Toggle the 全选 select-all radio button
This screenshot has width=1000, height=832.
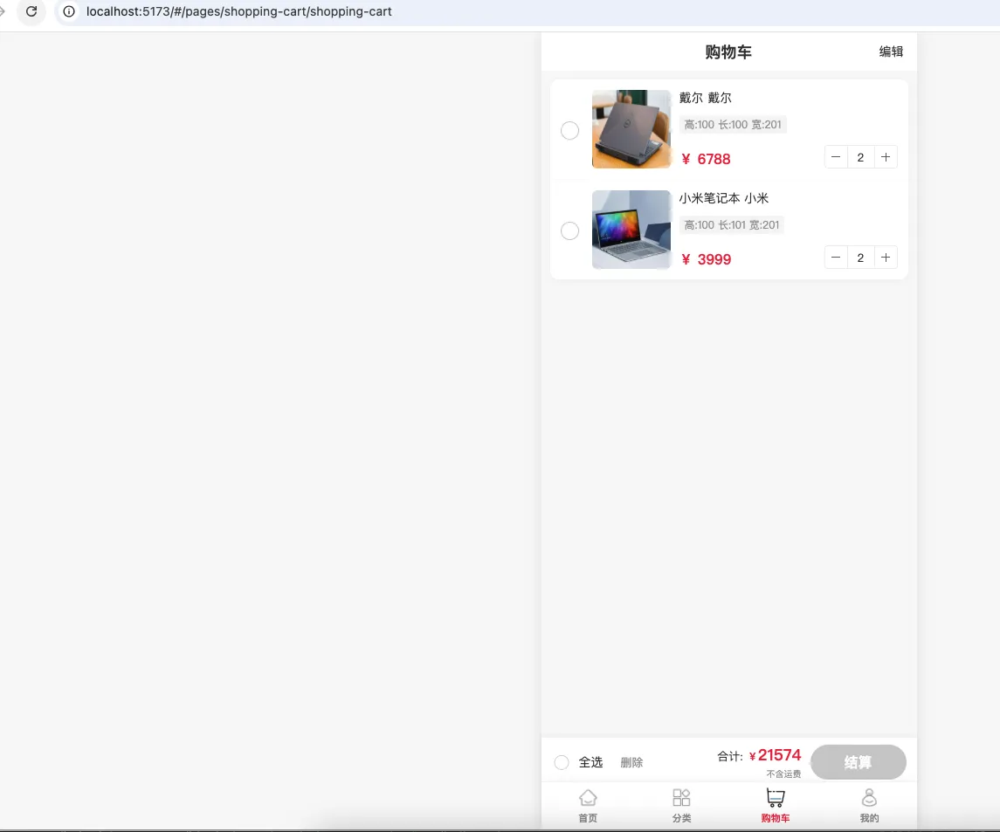[562, 763]
